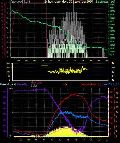Click the 06 hour label on the bottom graph
The height and width of the screenshot is (143, 120).
36,140
